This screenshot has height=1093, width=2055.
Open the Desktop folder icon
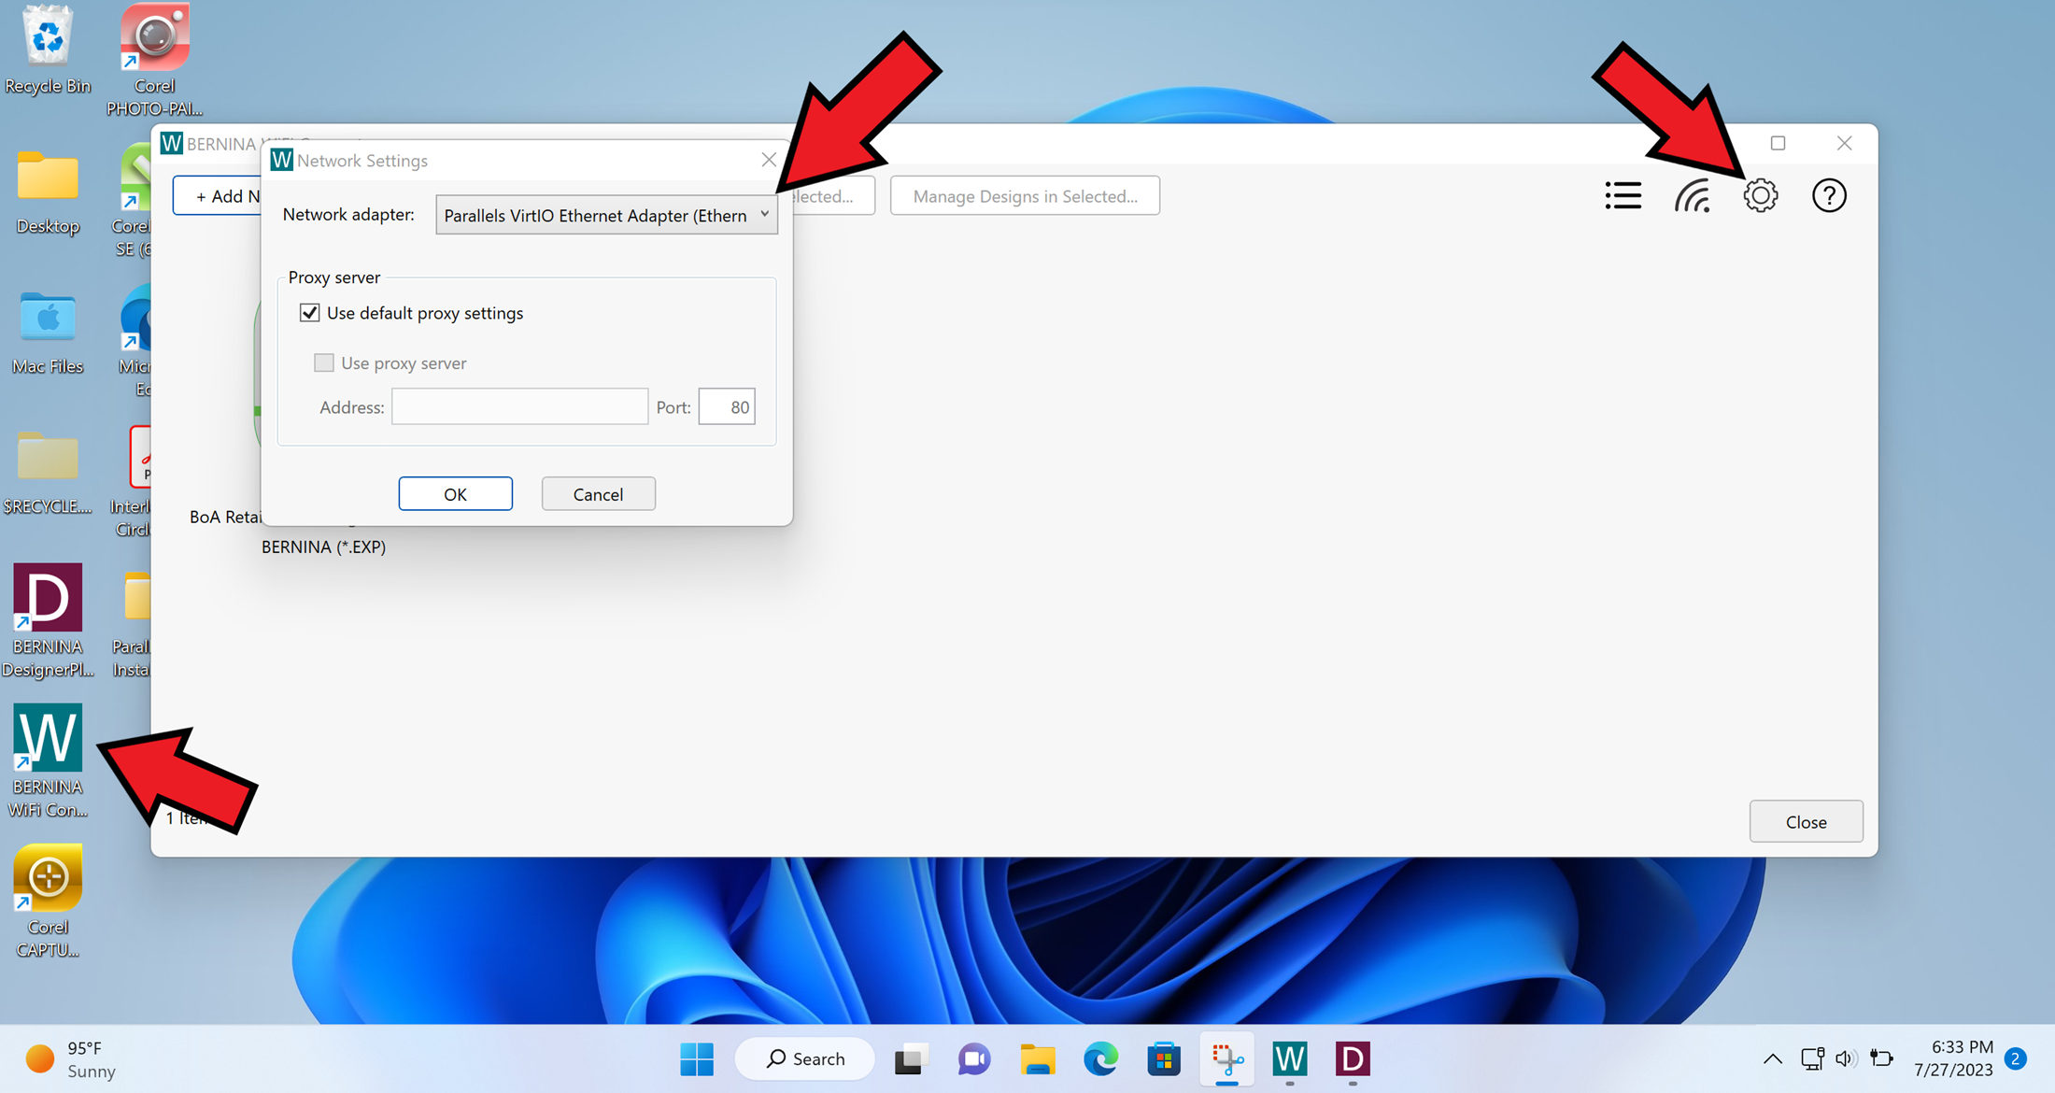(48, 192)
